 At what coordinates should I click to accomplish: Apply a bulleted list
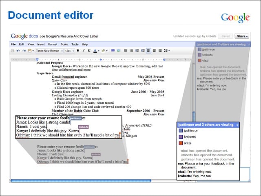(x=131, y=51)
